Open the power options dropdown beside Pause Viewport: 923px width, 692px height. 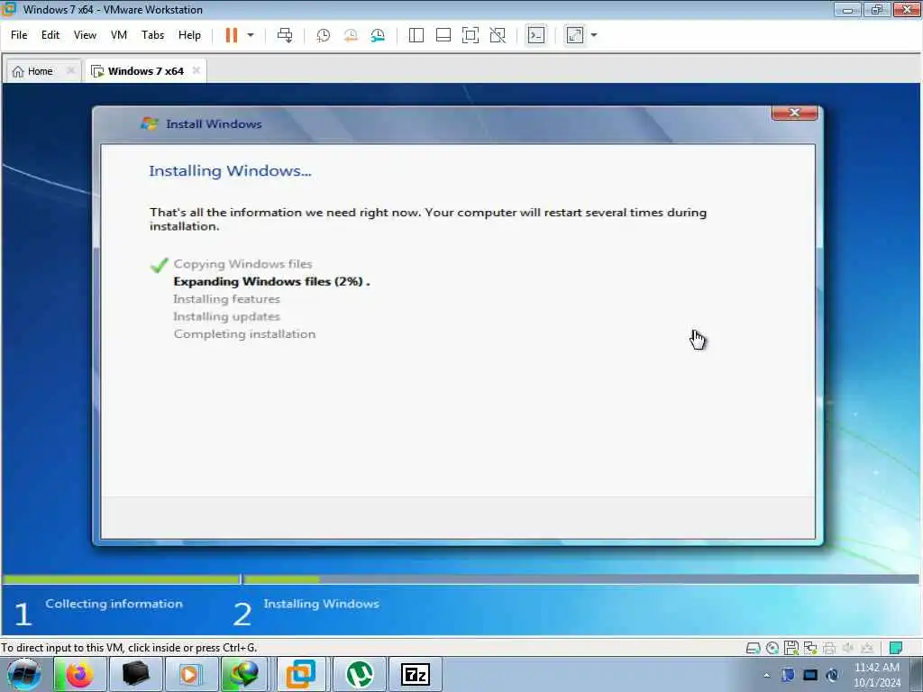(x=251, y=35)
